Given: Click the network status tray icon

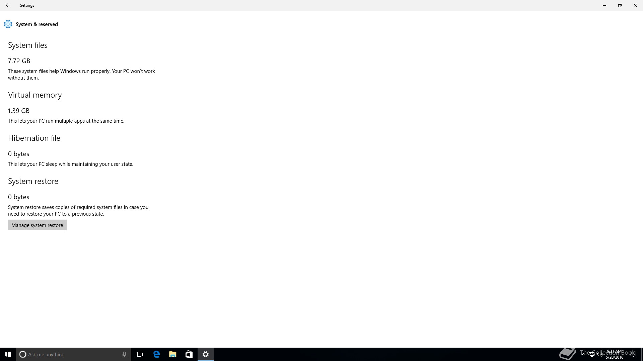Looking at the screenshot, I should click(x=592, y=355).
